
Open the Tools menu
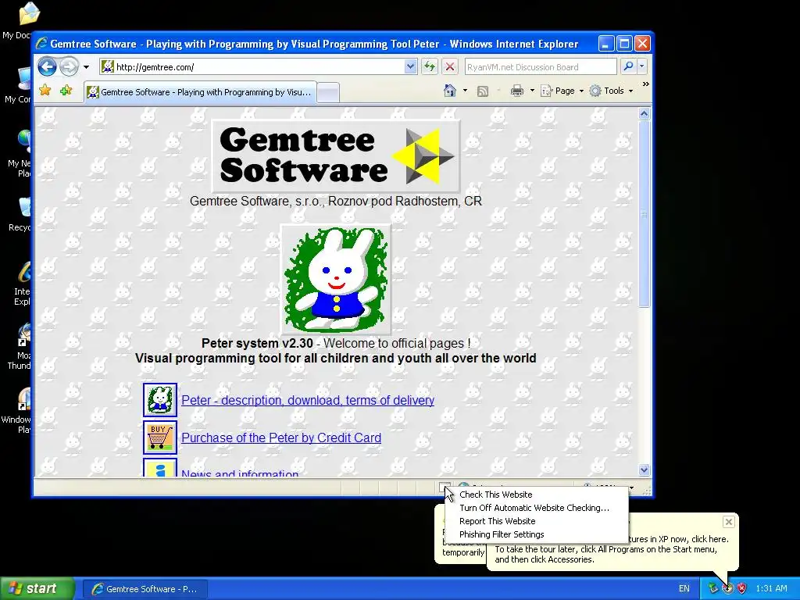(611, 91)
